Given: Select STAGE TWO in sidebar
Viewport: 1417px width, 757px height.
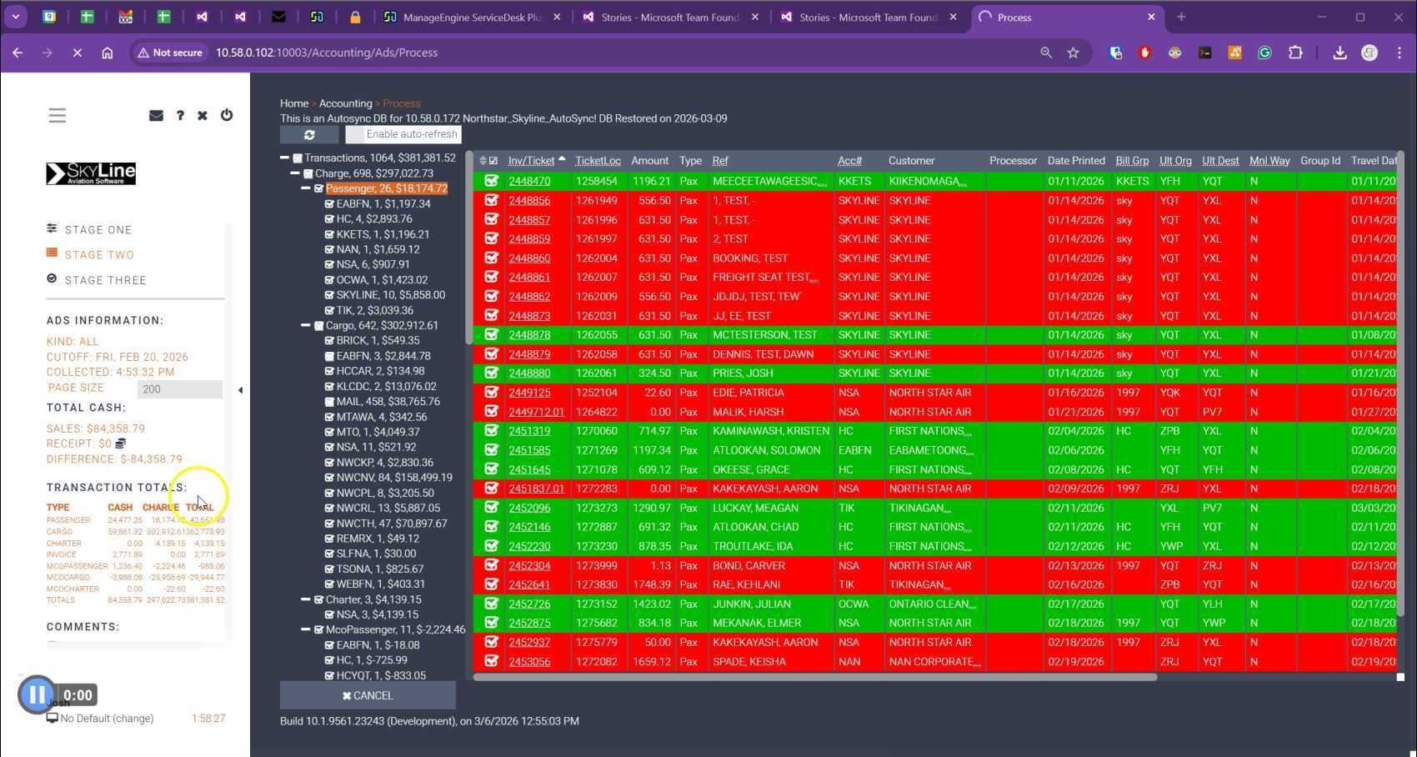Looking at the screenshot, I should [99, 255].
